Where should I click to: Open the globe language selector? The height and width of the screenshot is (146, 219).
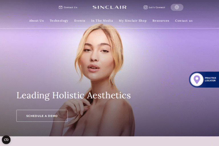click(x=177, y=7)
